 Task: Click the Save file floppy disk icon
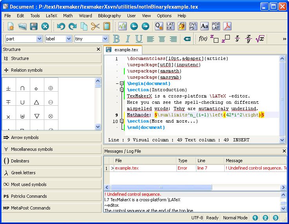(34, 26)
